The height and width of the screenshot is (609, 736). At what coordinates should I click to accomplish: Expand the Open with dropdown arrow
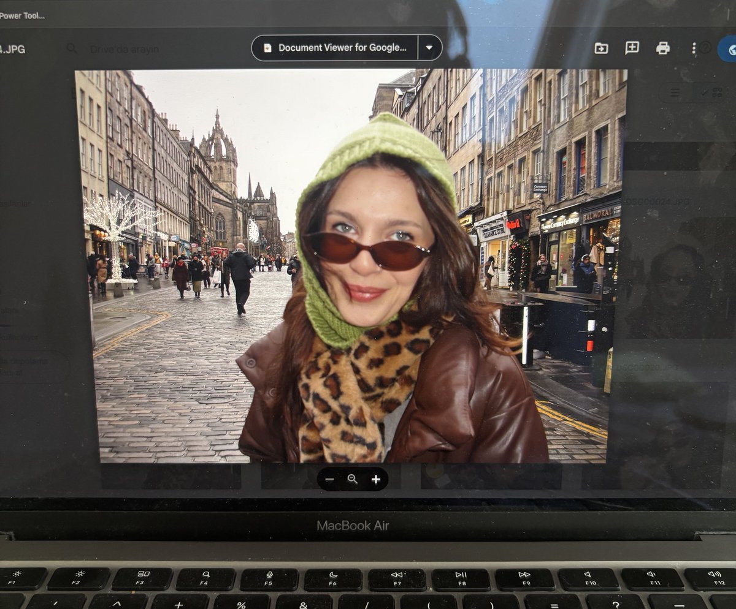[x=429, y=48]
